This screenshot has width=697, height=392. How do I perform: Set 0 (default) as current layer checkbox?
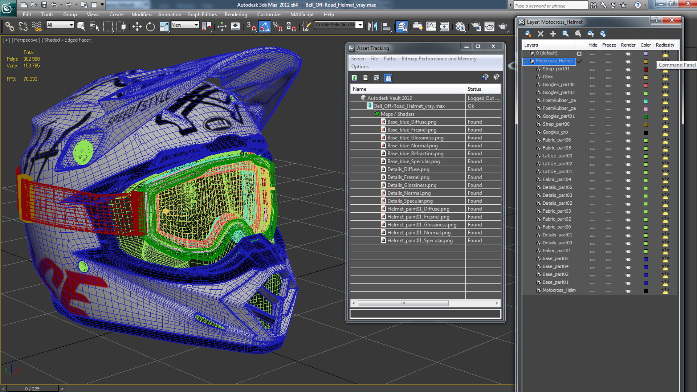pos(579,54)
